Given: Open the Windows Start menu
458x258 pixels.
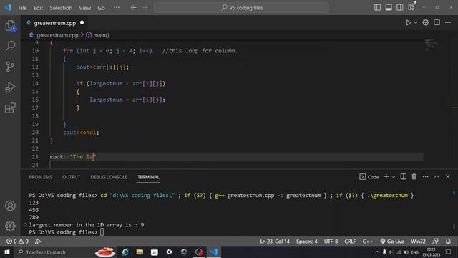Looking at the screenshot, I should pos(7,252).
